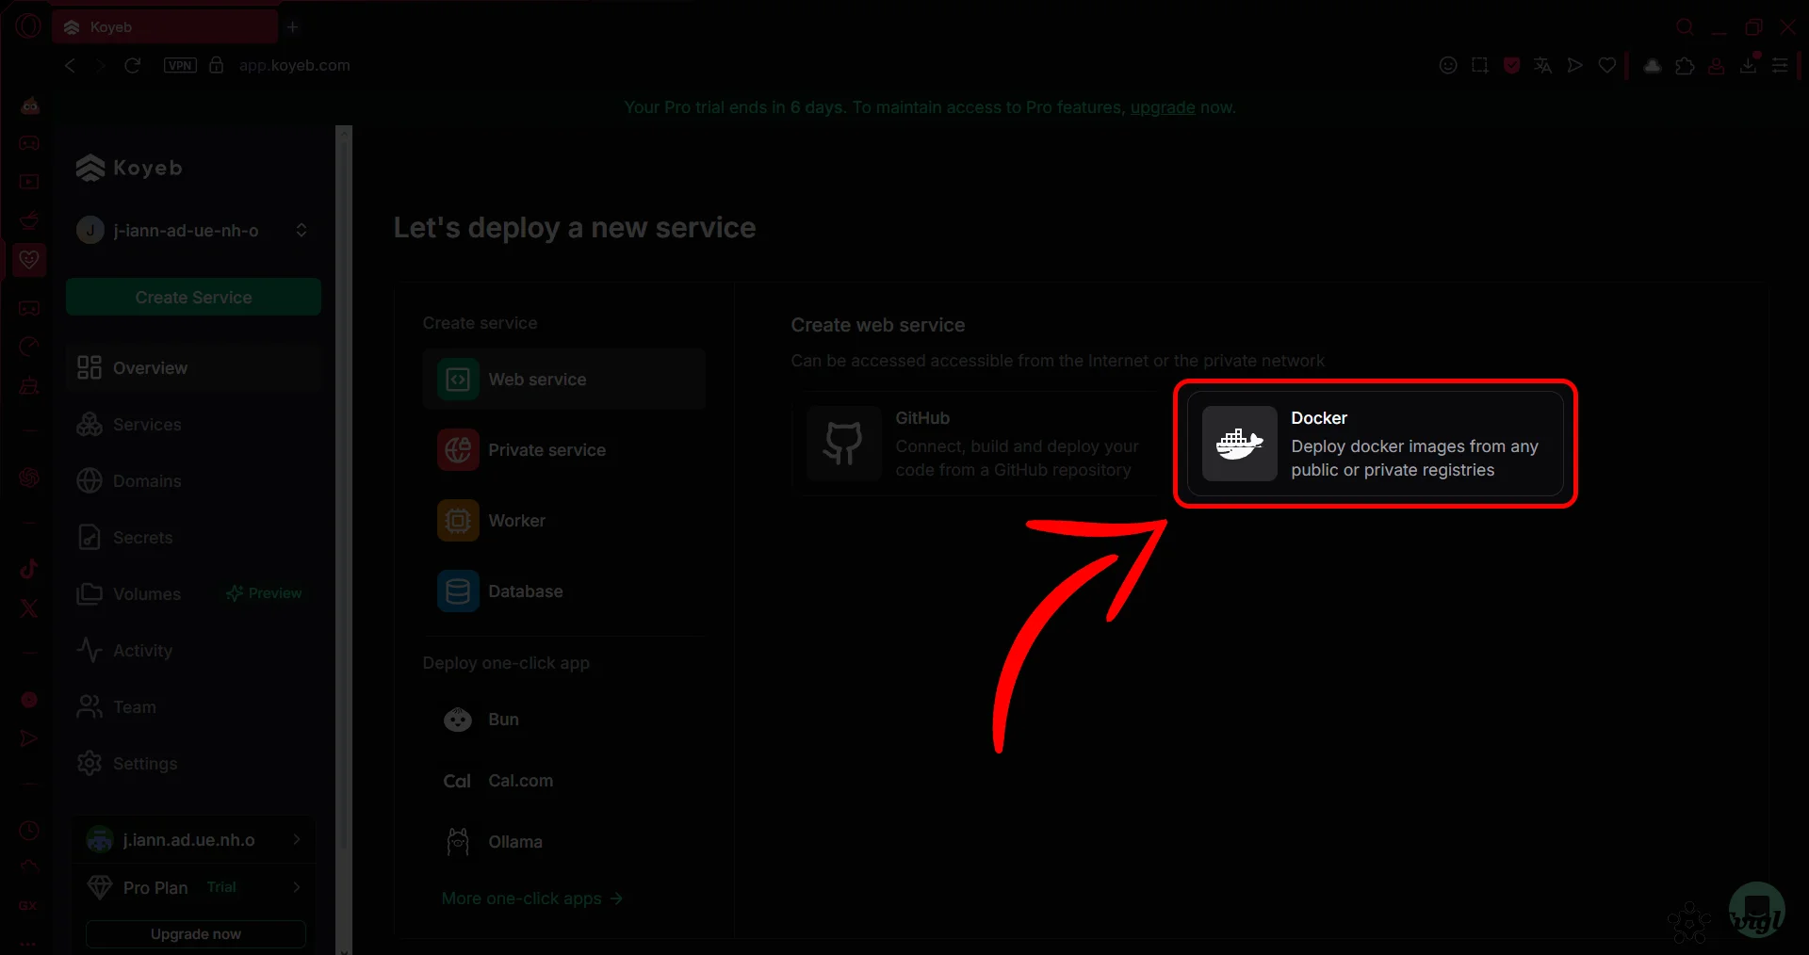Viewport: 1809px width, 955px height.
Task: Deploy the Bun one-click app
Action: (x=563, y=720)
